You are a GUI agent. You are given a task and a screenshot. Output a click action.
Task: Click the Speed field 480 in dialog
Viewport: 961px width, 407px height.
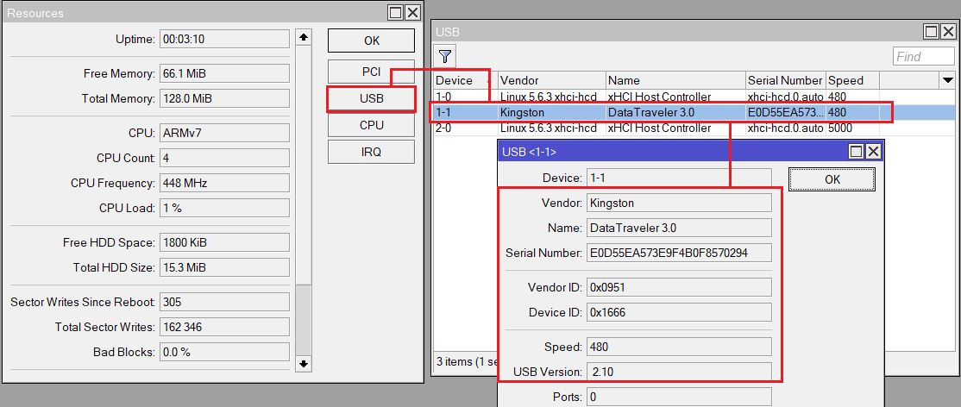(679, 347)
